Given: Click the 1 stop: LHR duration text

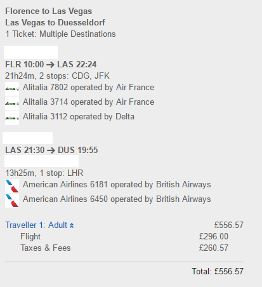Looking at the screenshot, I should point(44,173).
